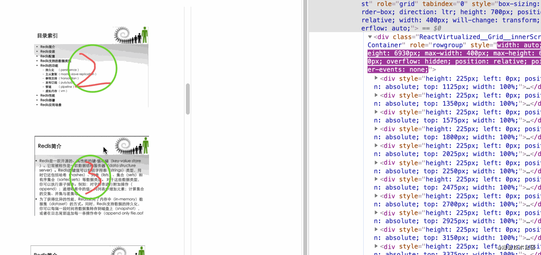The width and height of the screenshot is (541, 255).
Task: Open the Redis简介 slide thumbnail
Action: pos(92,175)
